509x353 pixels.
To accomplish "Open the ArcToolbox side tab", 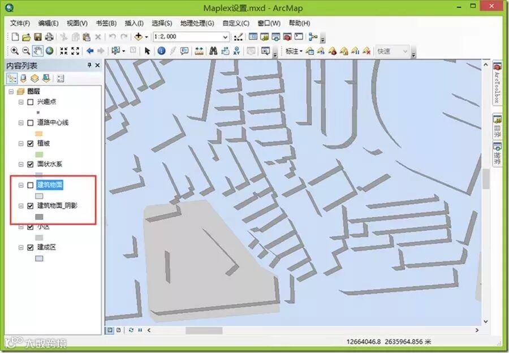I will [x=497, y=82].
